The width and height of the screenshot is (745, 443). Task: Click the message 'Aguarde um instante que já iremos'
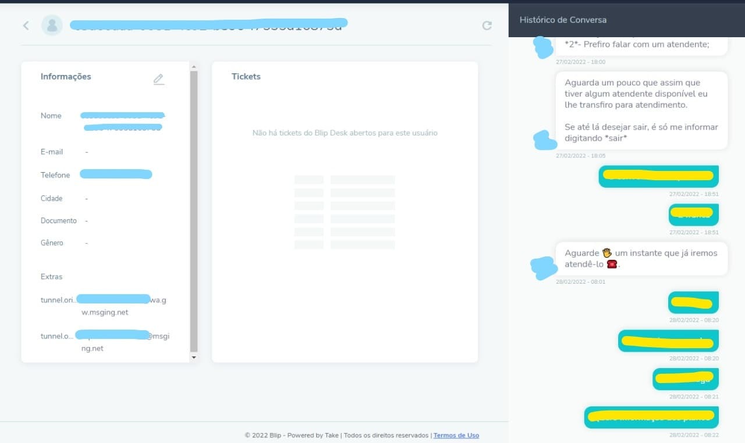tap(641, 259)
